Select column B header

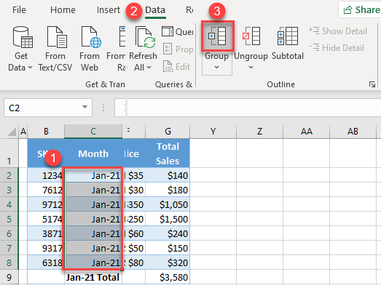(46, 131)
